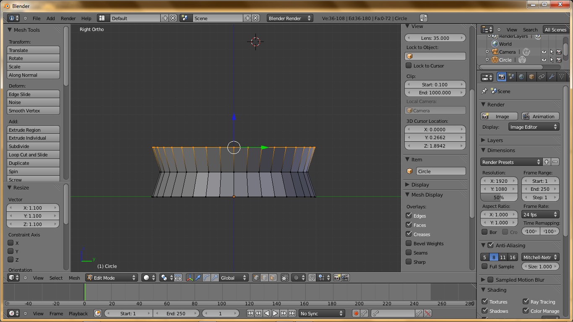Select face select mode icon

tap(273, 278)
